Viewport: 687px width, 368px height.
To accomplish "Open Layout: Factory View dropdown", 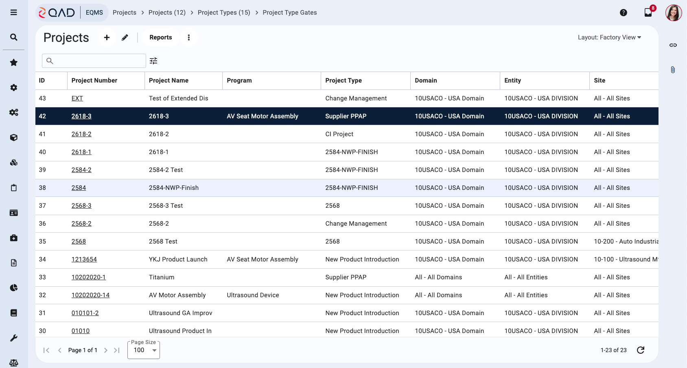I will click(609, 37).
